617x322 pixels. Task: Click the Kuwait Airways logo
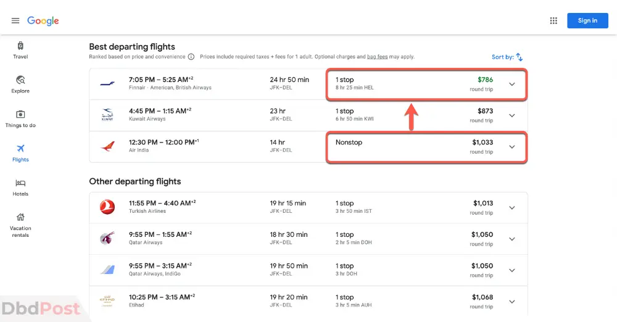coord(107,115)
